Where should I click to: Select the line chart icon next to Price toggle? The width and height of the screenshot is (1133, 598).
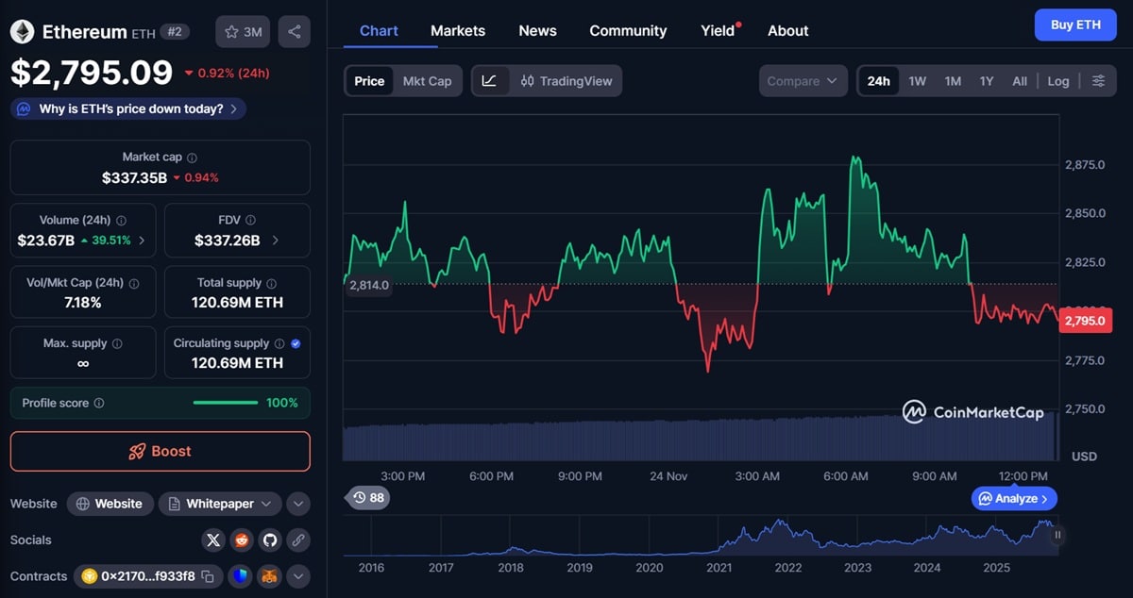pyautogui.click(x=489, y=80)
